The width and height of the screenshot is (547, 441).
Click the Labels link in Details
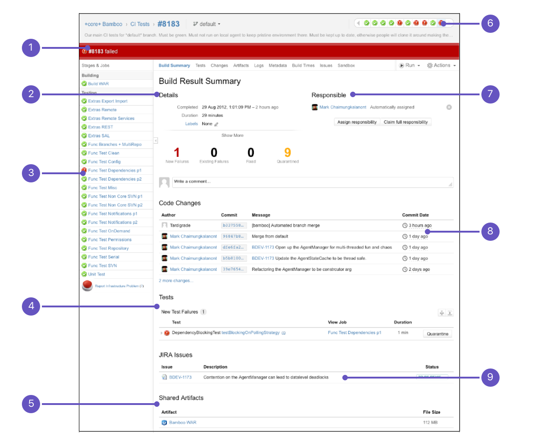pyautogui.click(x=191, y=124)
